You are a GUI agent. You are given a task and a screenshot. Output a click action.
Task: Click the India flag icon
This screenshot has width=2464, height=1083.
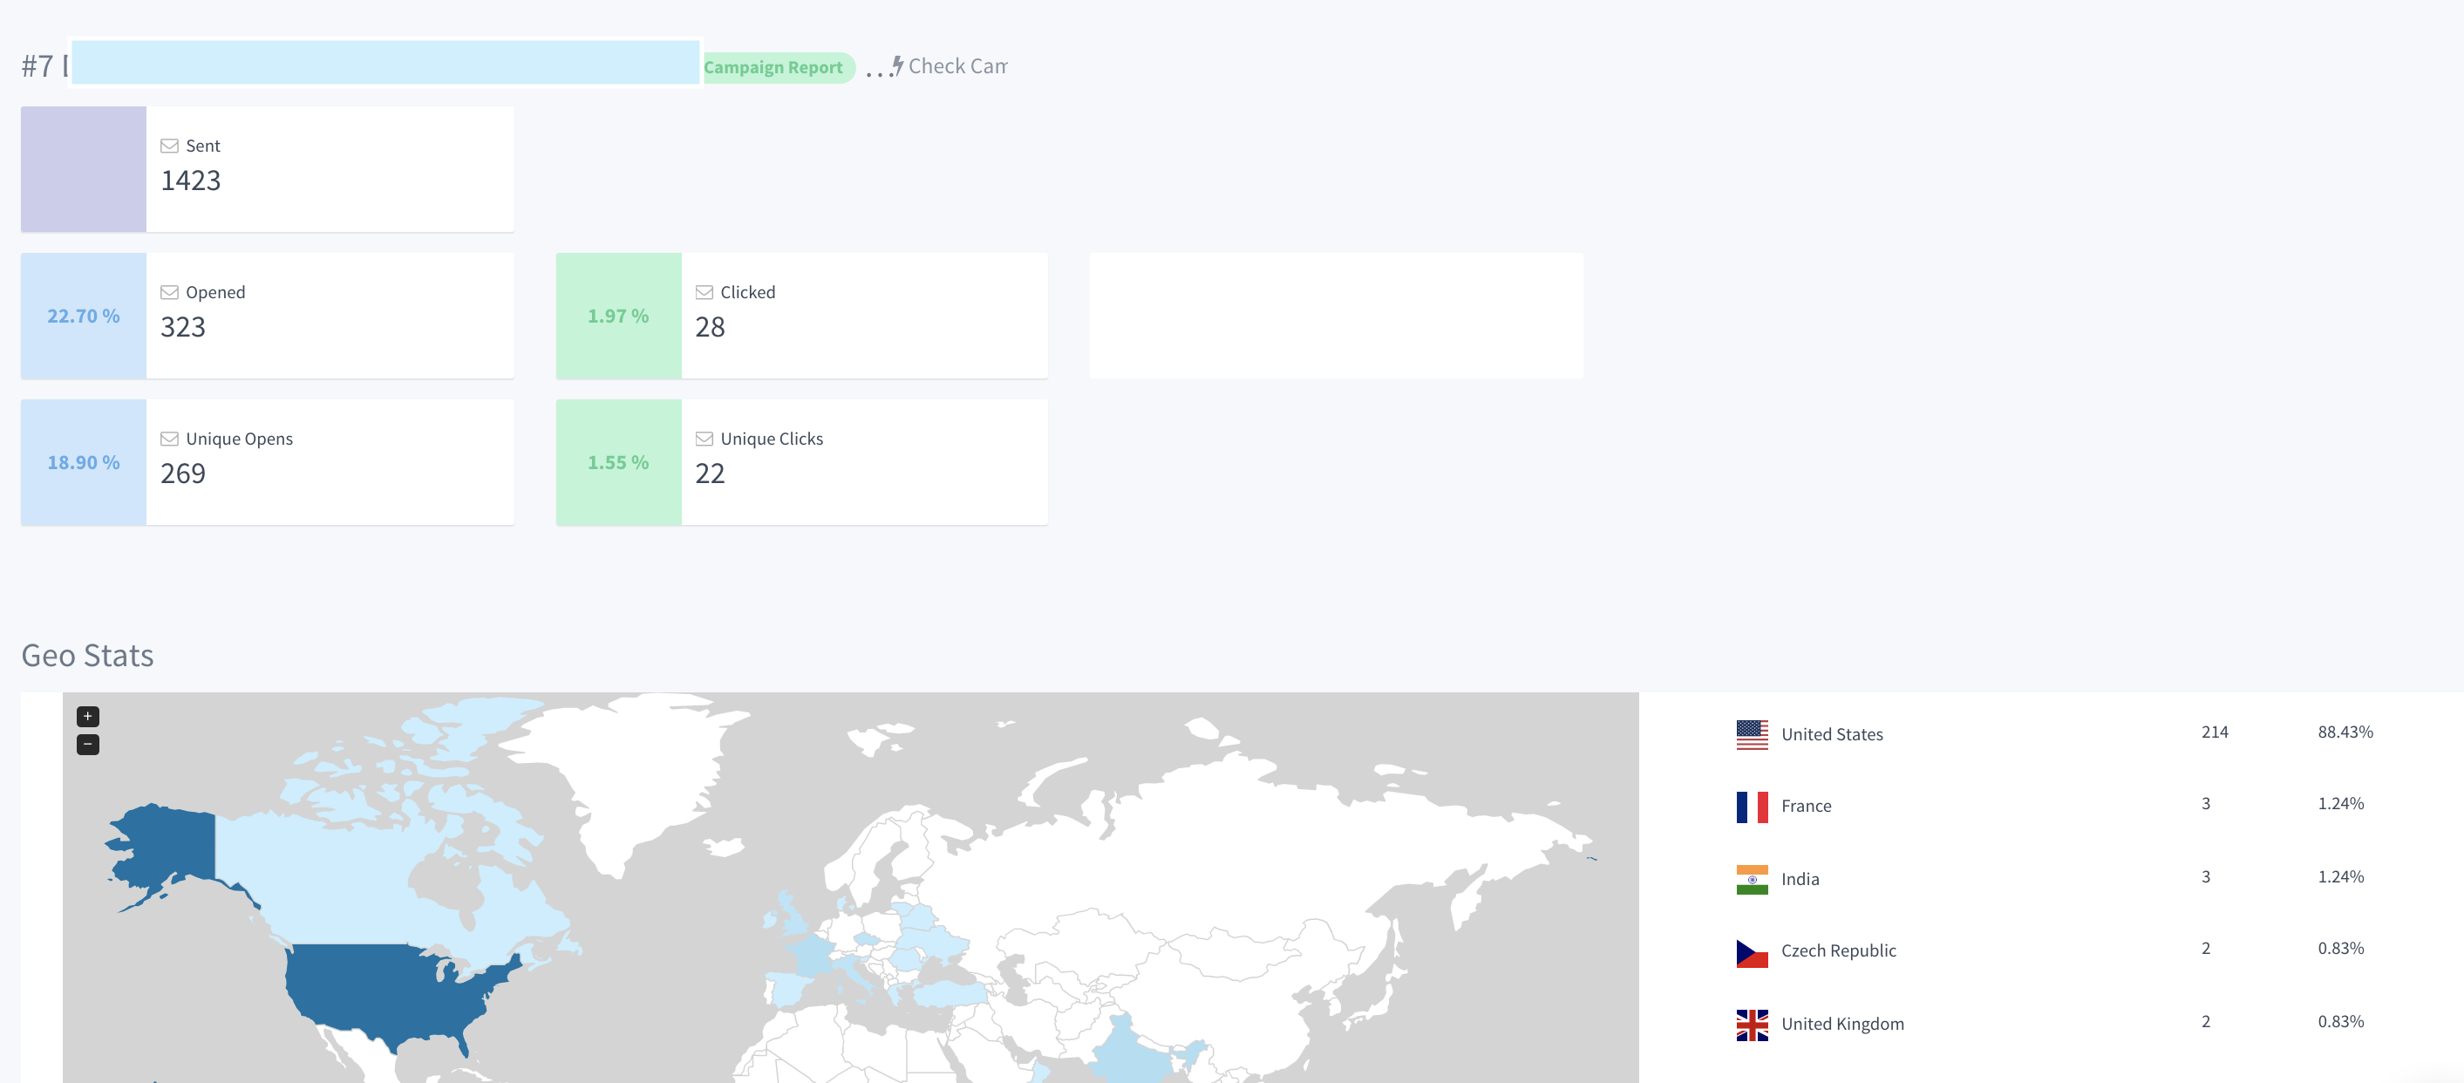coord(1749,875)
